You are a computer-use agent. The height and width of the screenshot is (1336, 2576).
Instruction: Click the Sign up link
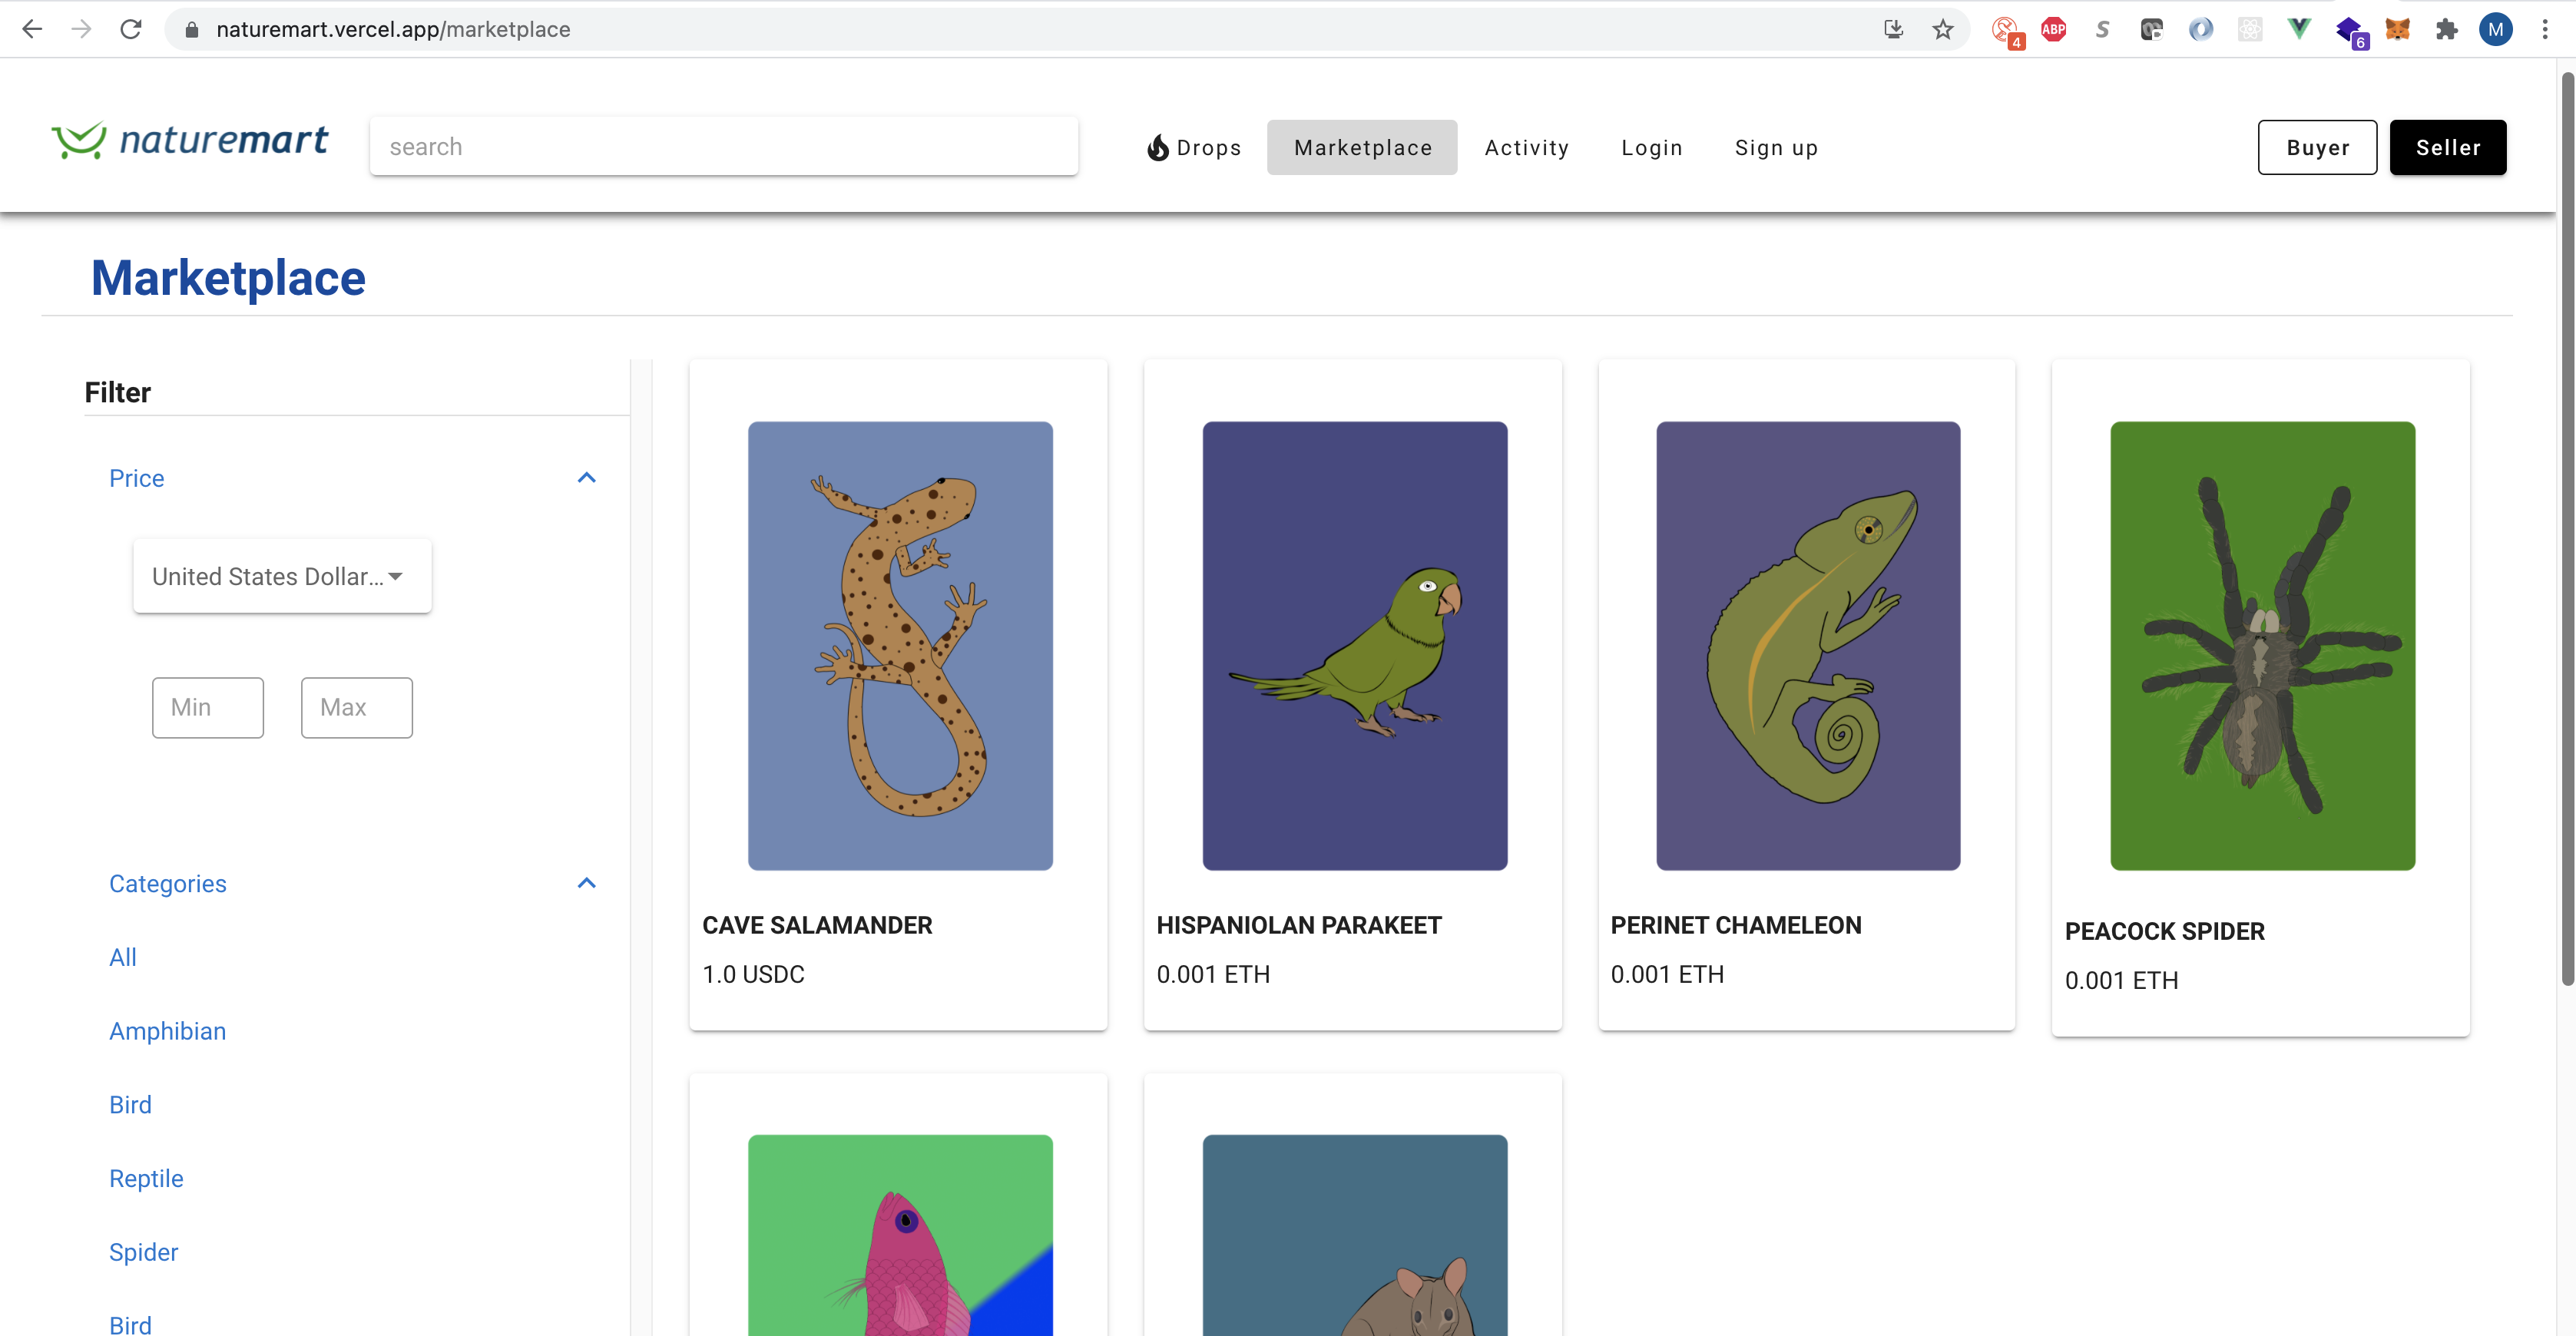point(1776,148)
